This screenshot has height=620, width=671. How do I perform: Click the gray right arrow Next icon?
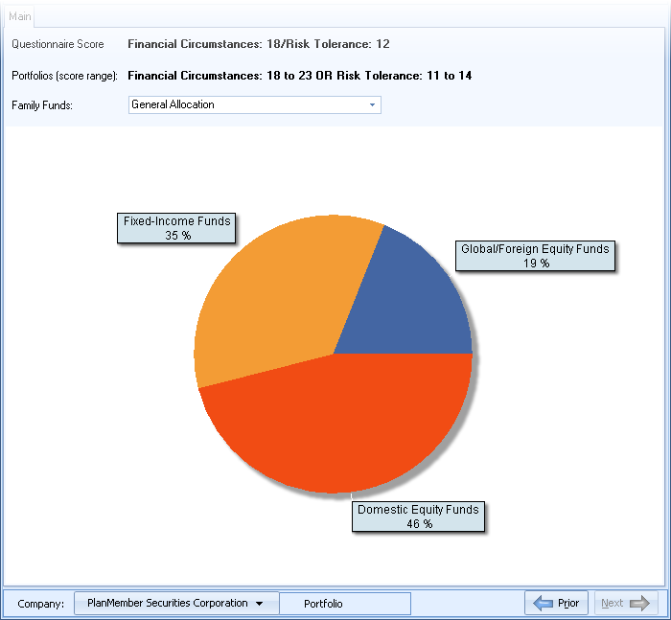click(639, 603)
